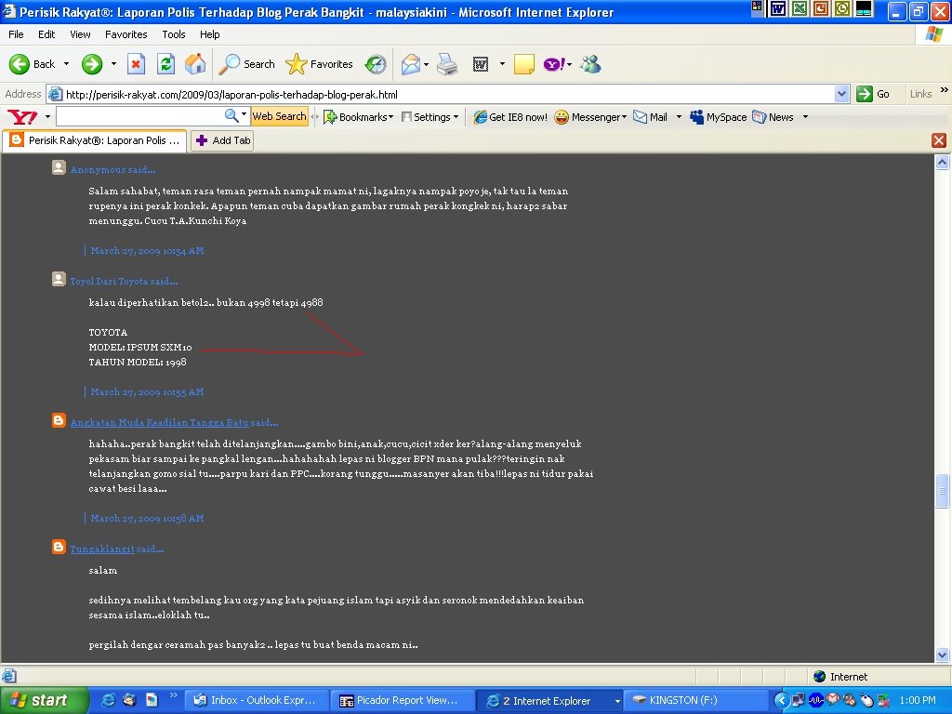
Task: Click the Web Search button
Action: point(279,116)
